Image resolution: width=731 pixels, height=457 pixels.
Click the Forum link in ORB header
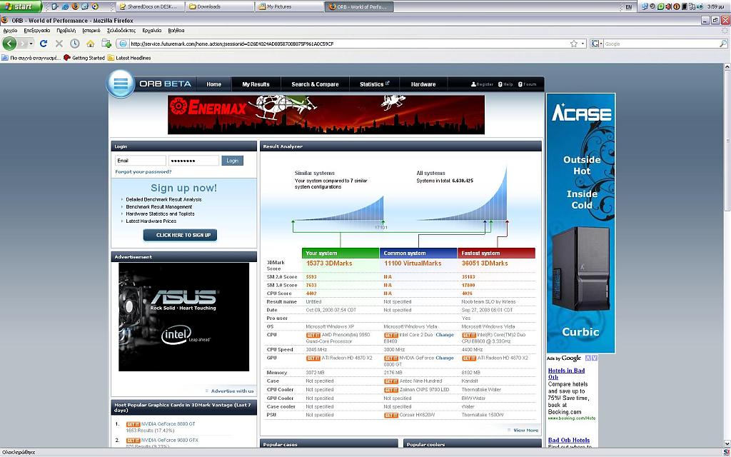coord(528,84)
